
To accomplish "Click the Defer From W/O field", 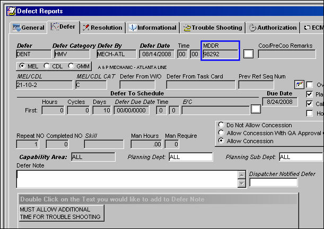I will [x=137, y=85].
